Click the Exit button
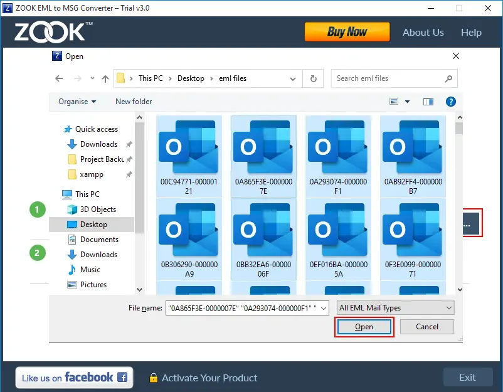Viewport: 503px width, 392px height. (468, 377)
